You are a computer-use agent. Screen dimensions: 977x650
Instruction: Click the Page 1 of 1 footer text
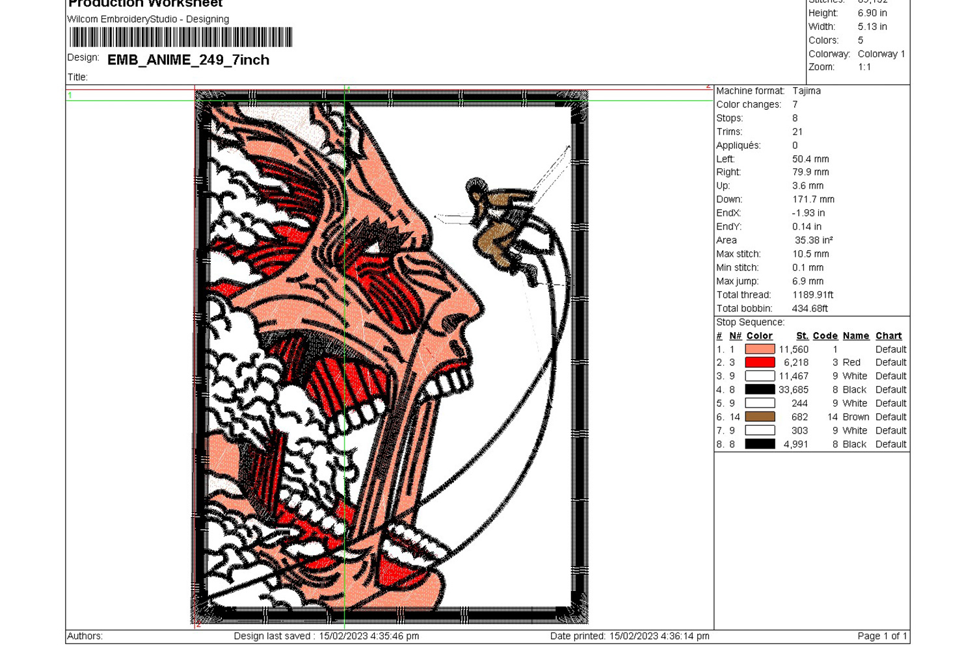pos(882,636)
